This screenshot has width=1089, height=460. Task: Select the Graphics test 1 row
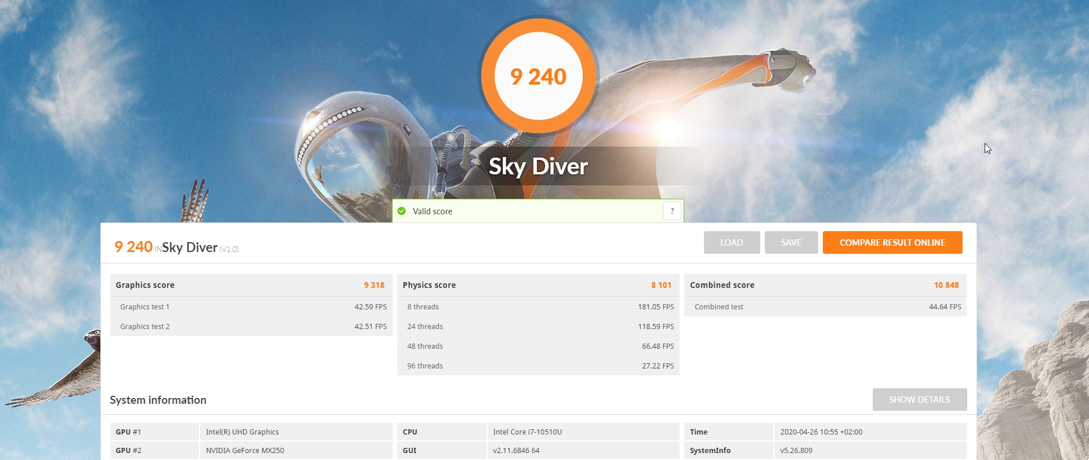tap(251, 306)
